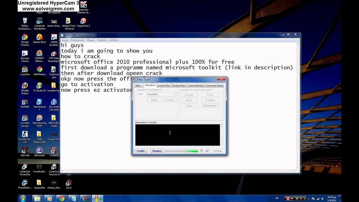Click the Available button
The image size is (359, 202).
210,100
